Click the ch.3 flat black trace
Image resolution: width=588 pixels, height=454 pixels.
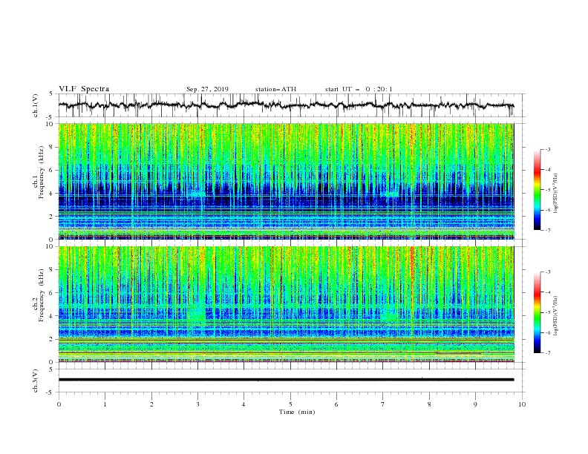point(286,380)
